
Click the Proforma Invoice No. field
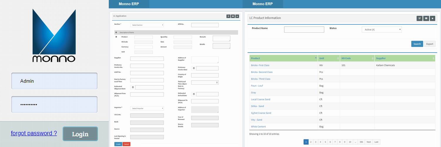click(x=147, y=66)
